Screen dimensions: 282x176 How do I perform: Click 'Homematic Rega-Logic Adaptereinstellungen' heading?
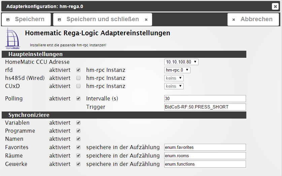click(x=98, y=33)
